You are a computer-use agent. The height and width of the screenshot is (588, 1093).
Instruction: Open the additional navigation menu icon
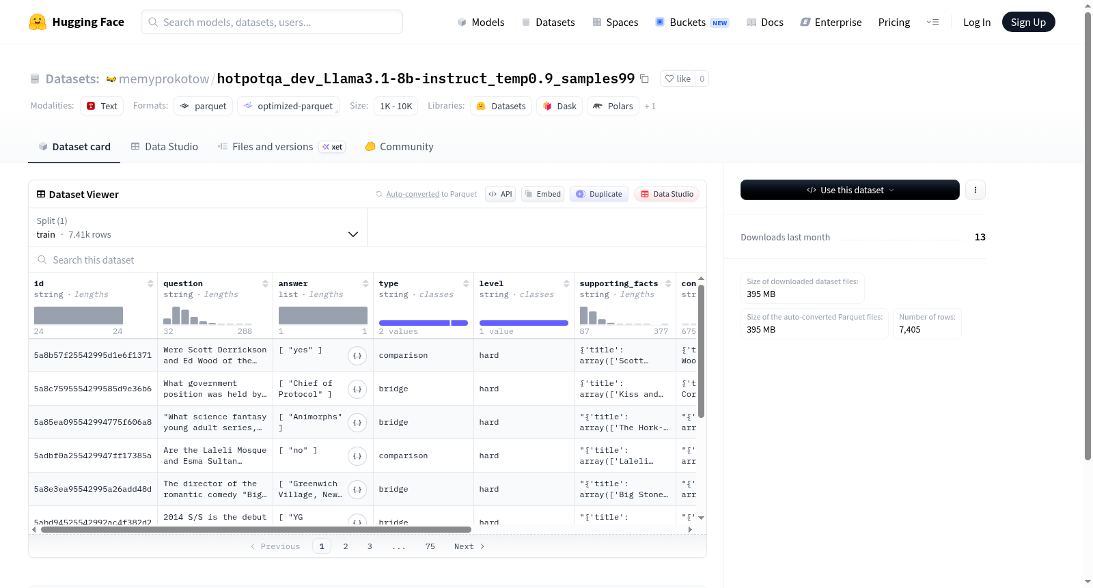(x=932, y=22)
